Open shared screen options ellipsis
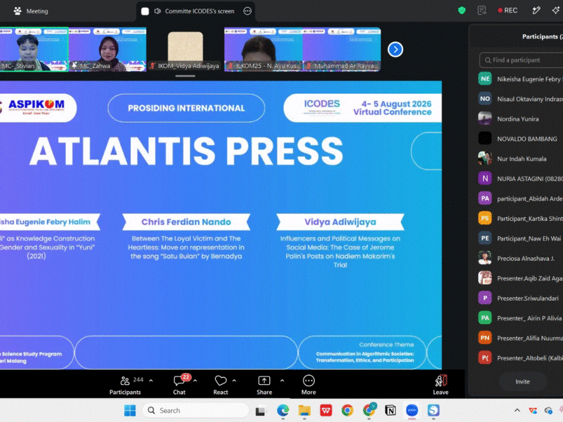 [x=247, y=11]
